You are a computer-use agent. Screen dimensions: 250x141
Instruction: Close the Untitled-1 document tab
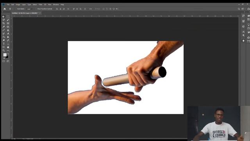[40, 13]
